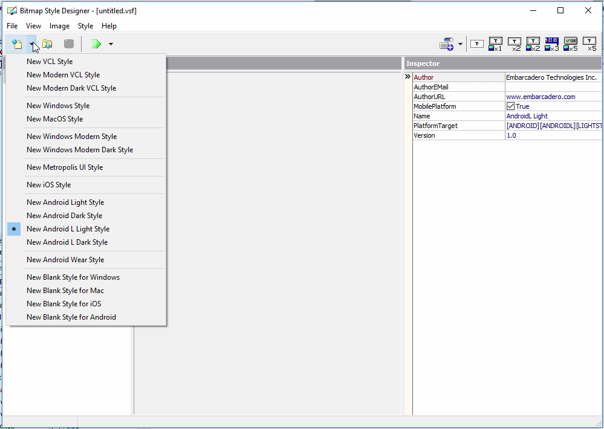Select the PlatformTarget property name
The height and width of the screenshot is (429, 604).
[435, 126]
